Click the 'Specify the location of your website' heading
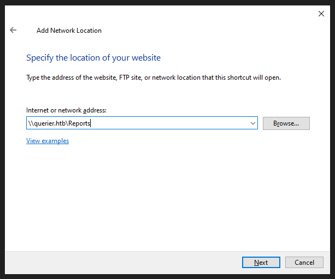The height and width of the screenshot is (279, 335). coord(93,58)
